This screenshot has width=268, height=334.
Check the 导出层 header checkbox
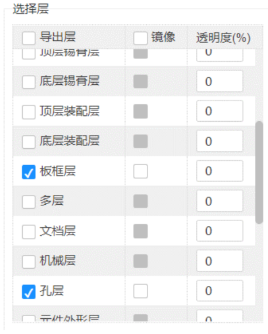point(28,39)
